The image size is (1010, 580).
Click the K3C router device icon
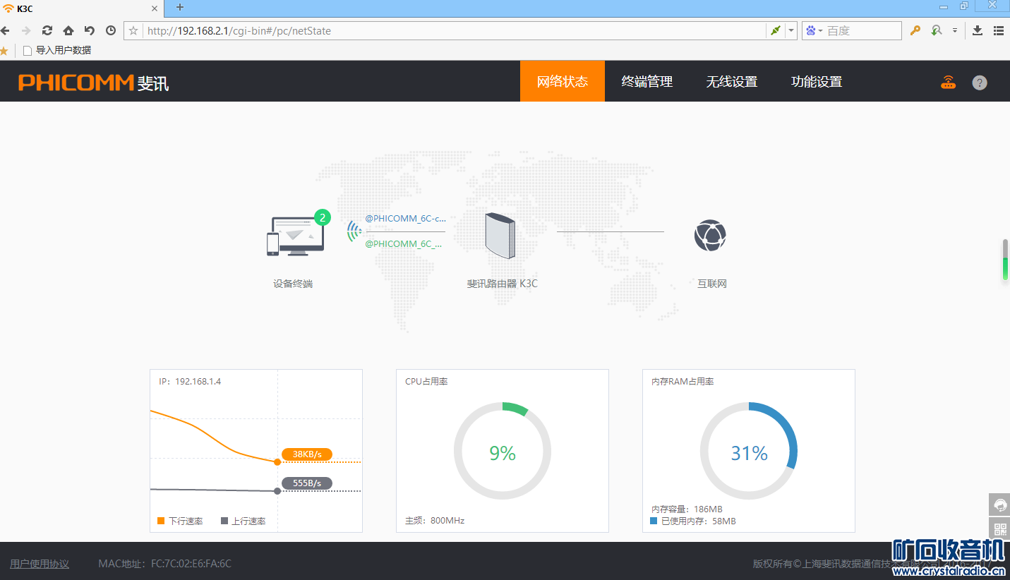(x=500, y=236)
